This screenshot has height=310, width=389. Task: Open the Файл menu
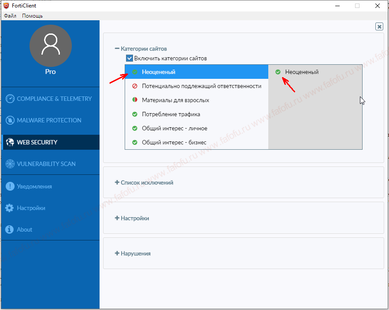10,16
